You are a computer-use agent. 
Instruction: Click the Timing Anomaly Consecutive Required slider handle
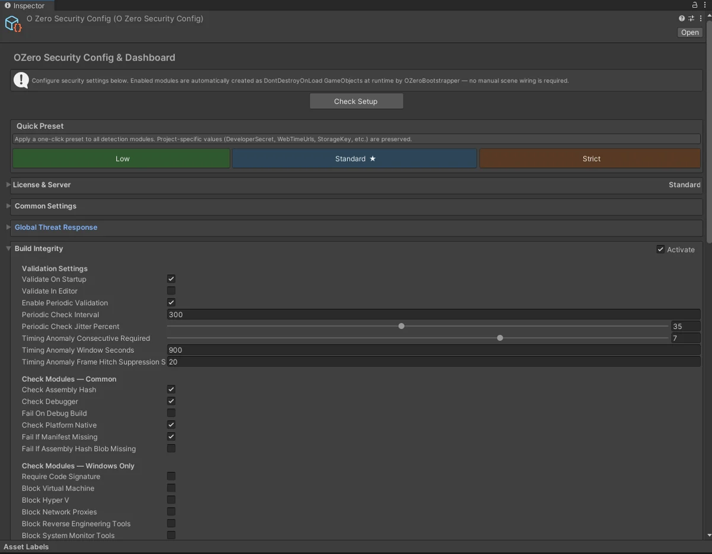pyautogui.click(x=500, y=338)
